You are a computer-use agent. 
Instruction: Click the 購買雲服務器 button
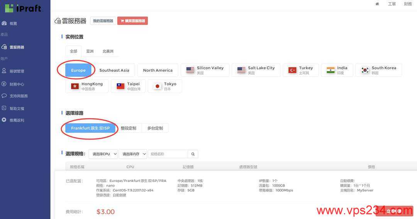click(x=132, y=21)
